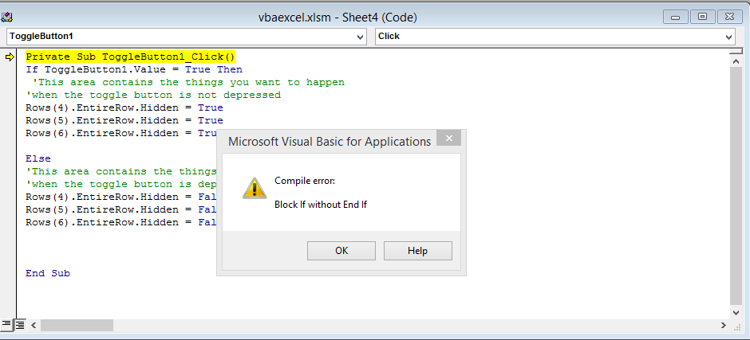Click the warning triangle icon in dialog
750x340 pixels.
click(255, 188)
